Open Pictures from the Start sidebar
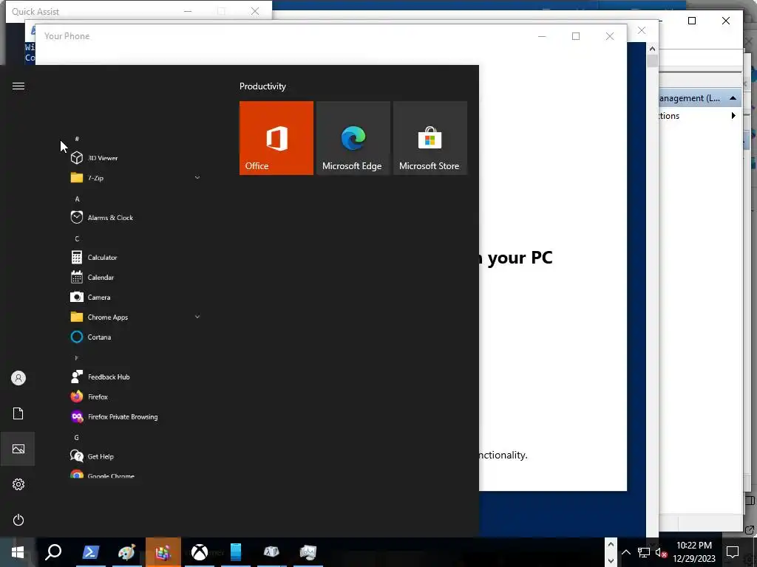This screenshot has width=757, height=567. point(18,449)
